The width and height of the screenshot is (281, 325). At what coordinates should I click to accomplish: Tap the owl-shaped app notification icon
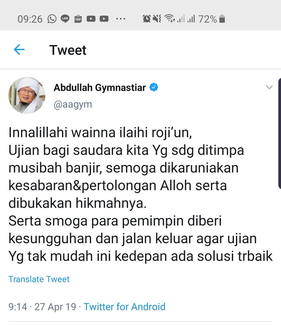point(78,19)
